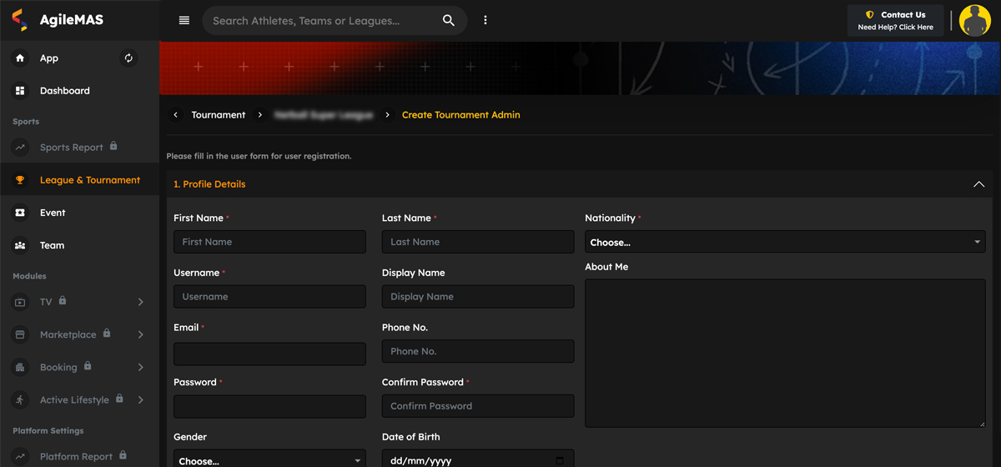Click Need Help? Click Here link
1001x467 pixels.
[896, 28]
